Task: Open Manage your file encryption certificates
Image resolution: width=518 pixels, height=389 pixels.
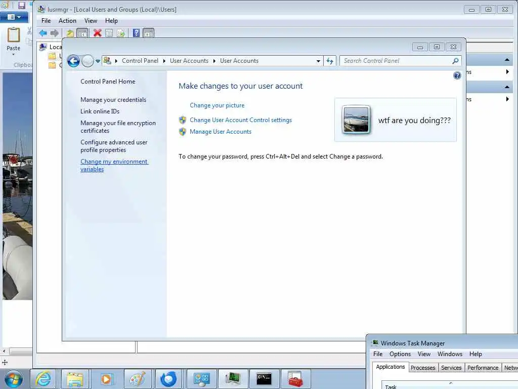Action: pos(118,127)
